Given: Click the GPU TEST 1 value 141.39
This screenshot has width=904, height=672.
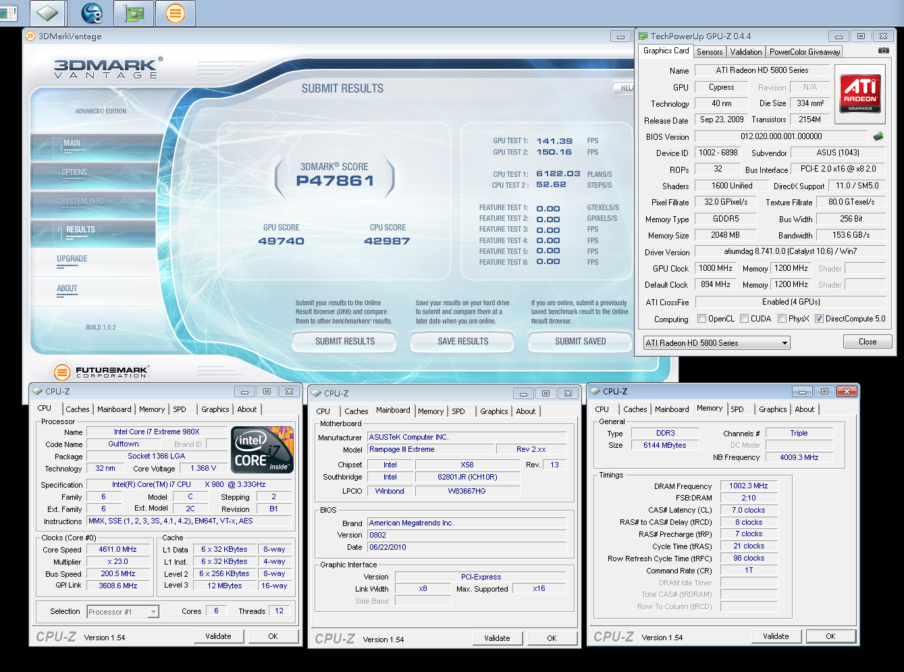Looking at the screenshot, I should (x=554, y=141).
